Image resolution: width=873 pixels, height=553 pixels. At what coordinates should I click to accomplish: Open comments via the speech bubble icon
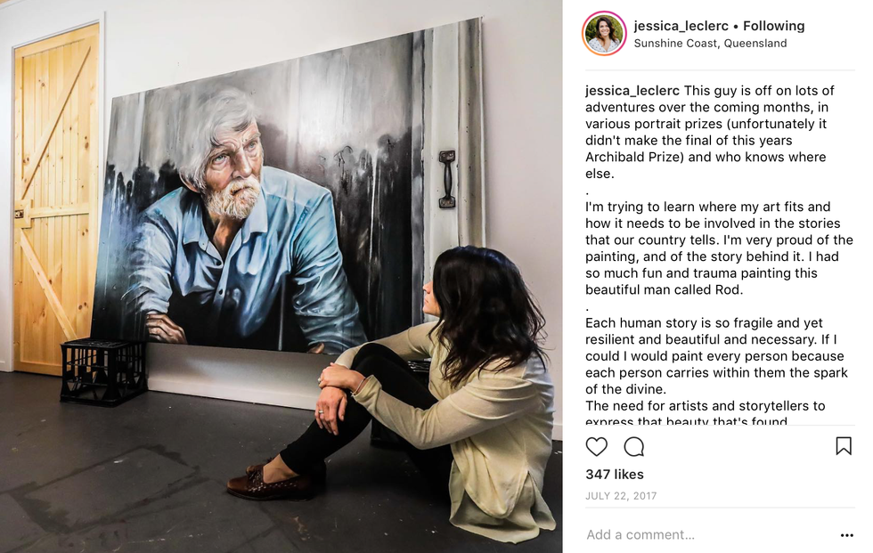tap(633, 446)
